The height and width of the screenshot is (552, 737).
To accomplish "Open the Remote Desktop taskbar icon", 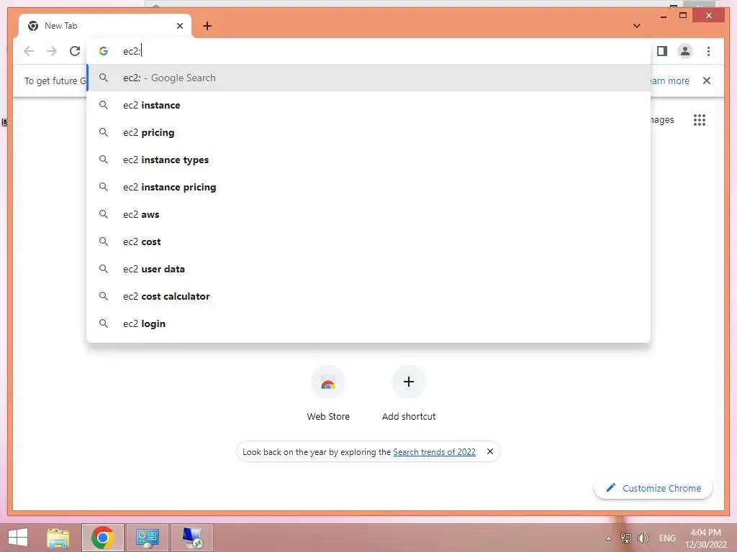I will pos(191,538).
